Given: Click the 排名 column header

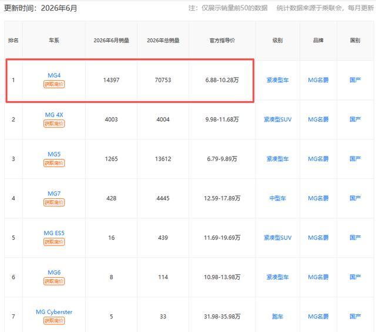Looking at the screenshot, I should coord(13,41).
